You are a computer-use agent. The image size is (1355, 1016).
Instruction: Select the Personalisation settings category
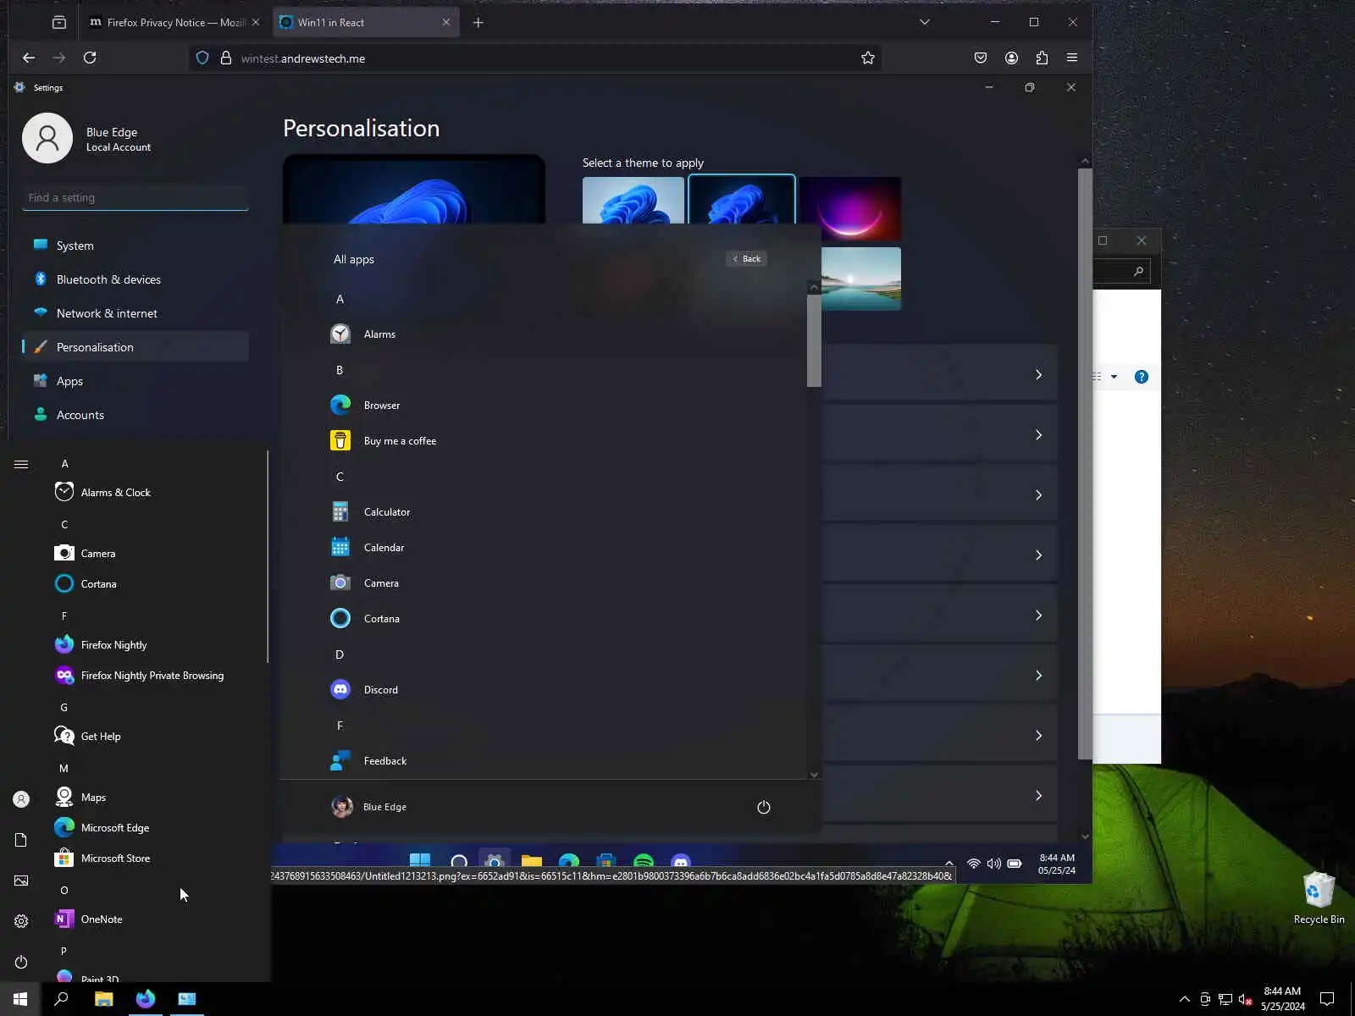point(135,347)
